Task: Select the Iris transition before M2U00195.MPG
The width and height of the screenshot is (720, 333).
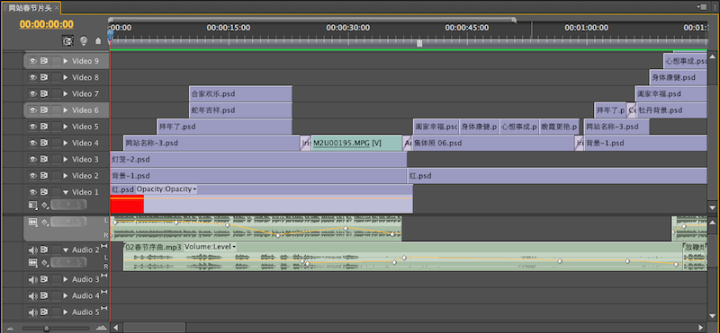Action: coord(306,143)
